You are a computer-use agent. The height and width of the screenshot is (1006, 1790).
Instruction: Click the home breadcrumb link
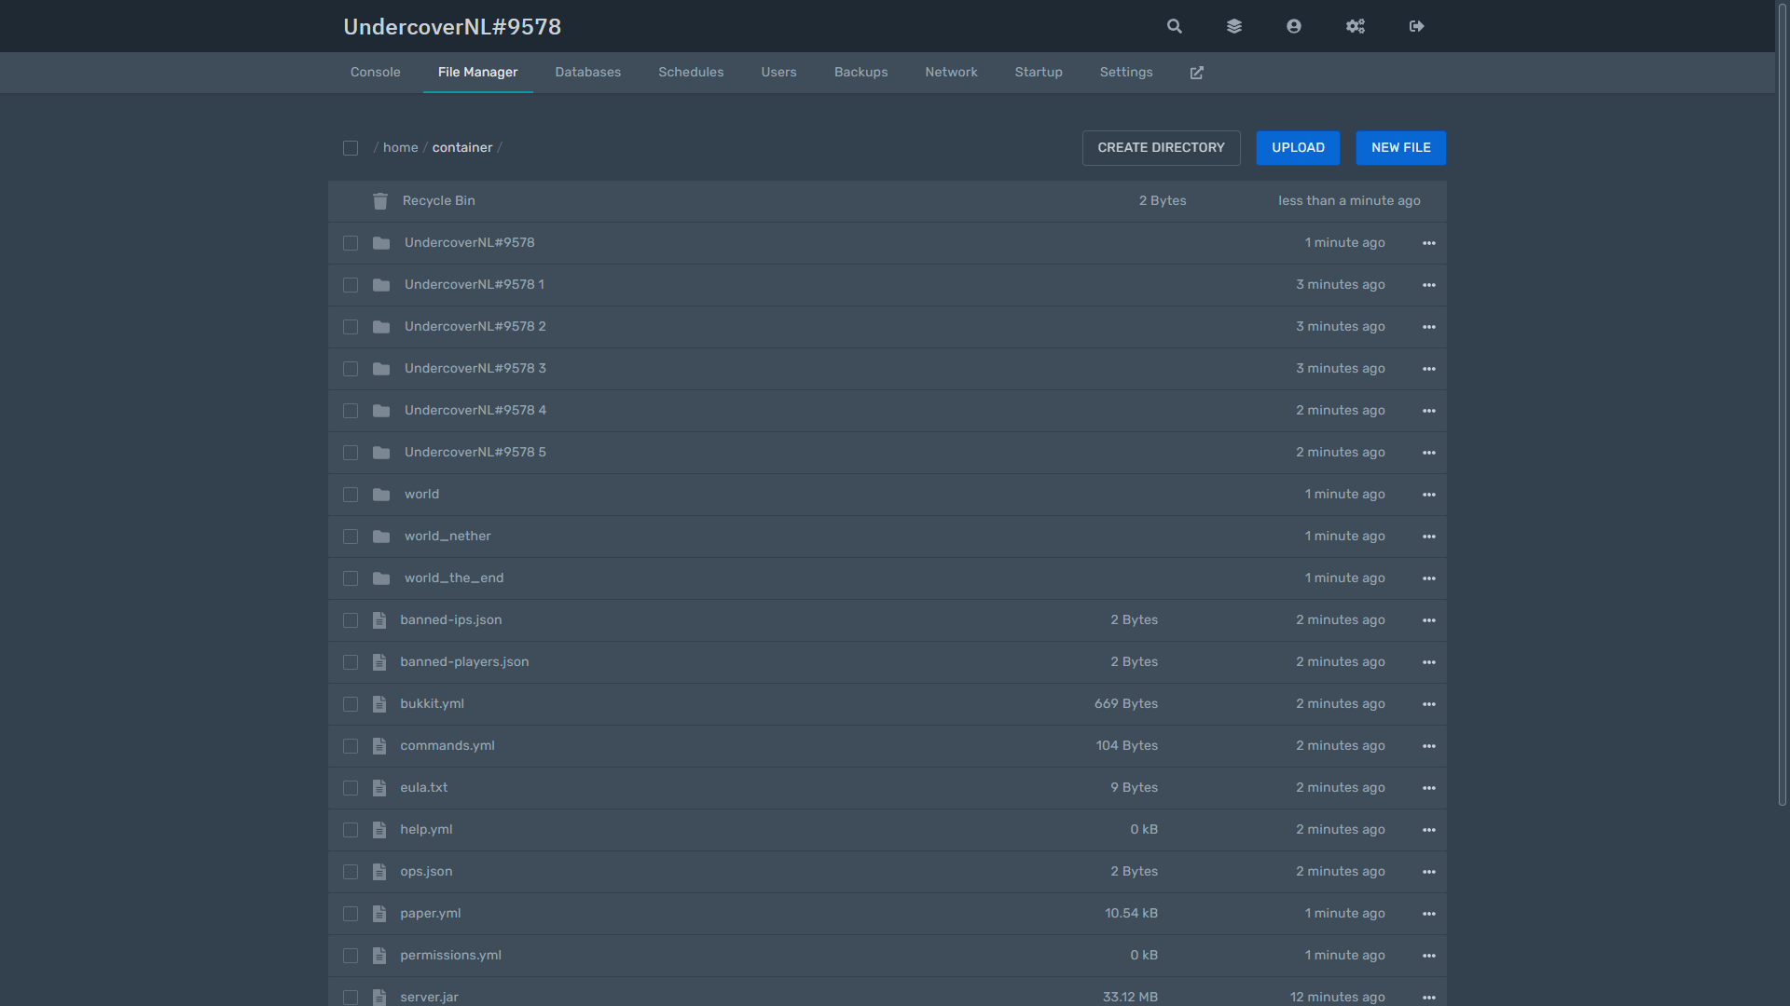pyautogui.click(x=401, y=148)
